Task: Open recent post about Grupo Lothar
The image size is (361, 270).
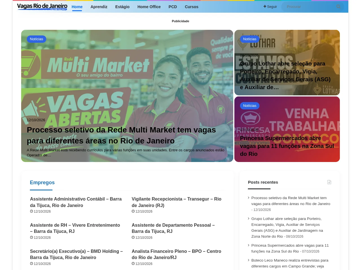Action: click(x=287, y=228)
